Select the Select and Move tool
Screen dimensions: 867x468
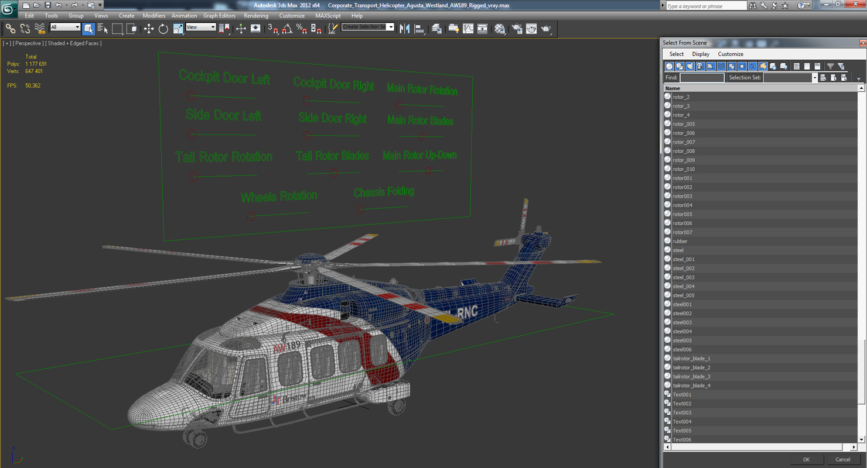tap(149, 29)
